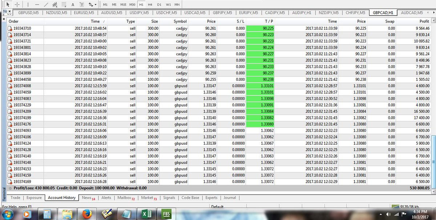Image resolution: width=436 pixels, height=220 pixels.
Task: Open the Journal terminal tab
Action: tap(230, 198)
